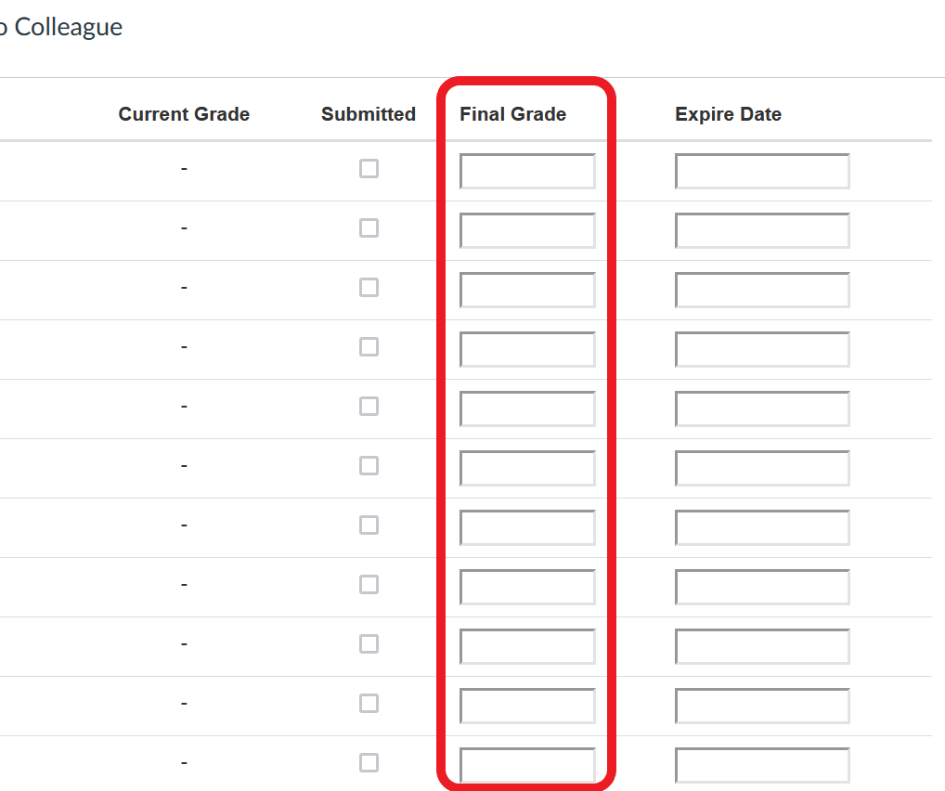This screenshot has height=791, width=945.
Task: Check the Submitted checkbox in second row
Action: (x=369, y=227)
